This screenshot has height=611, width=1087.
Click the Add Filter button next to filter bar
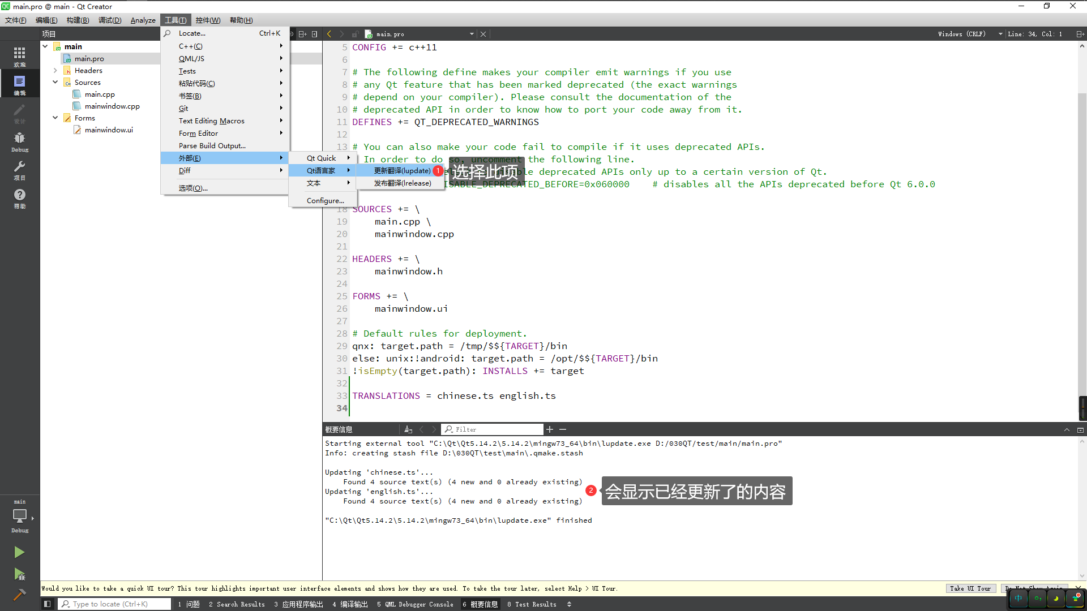[x=550, y=429]
